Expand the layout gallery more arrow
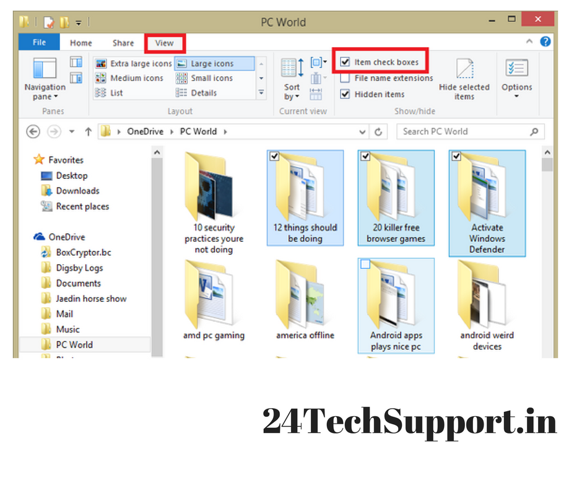Image resolution: width=582 pixels, height=488 pixels. (x=261, y=93)
